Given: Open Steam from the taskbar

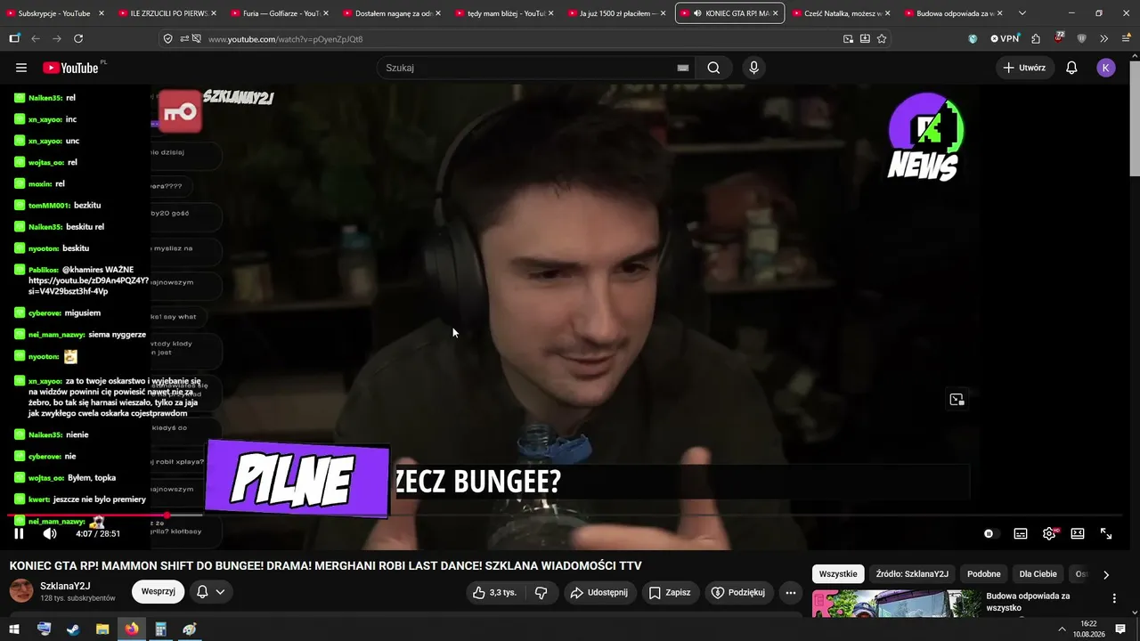Looking at the screenshot, I should coord(73,629).
